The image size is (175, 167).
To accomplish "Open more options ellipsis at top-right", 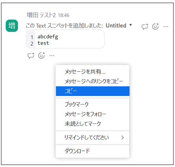I will tap(166, 27).
